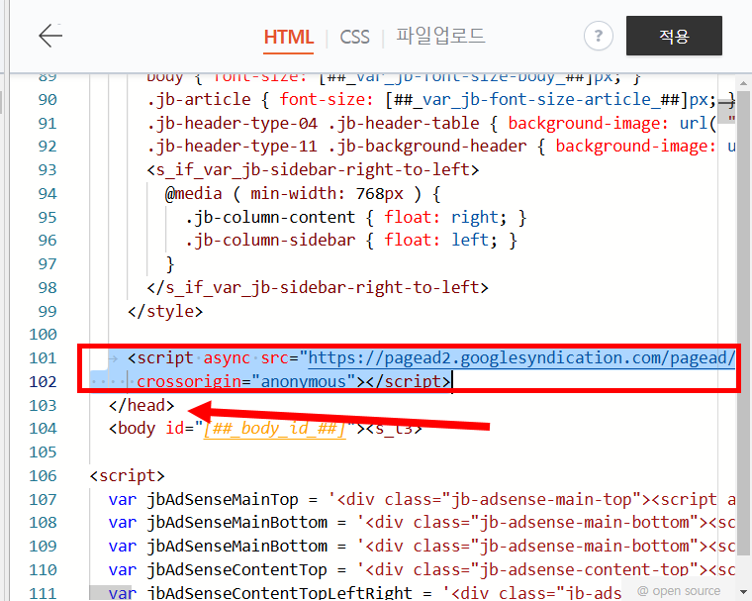Click line number 102 in the gutter

(x=43, y=381)
